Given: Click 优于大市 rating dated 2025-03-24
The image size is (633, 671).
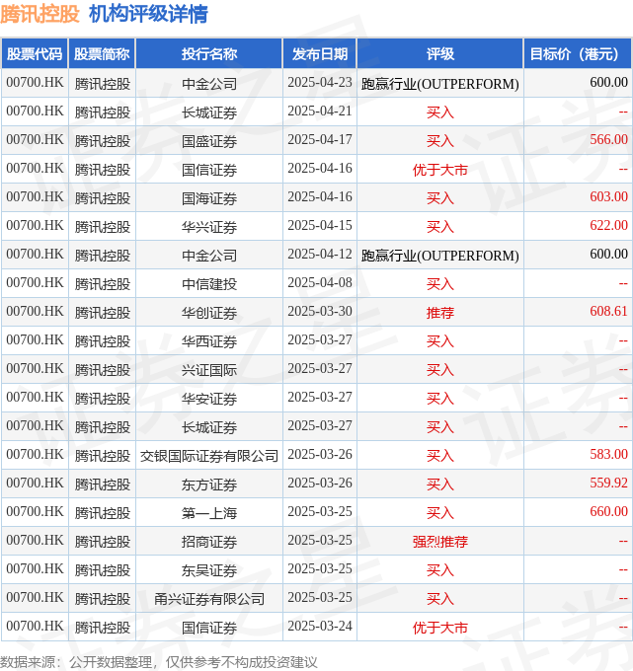Looking at the screenshot, I should click(439, 628).
